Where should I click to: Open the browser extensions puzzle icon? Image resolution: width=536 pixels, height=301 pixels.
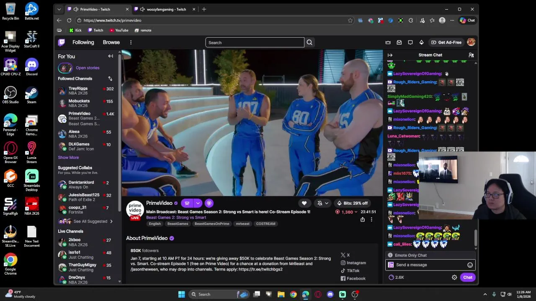[411, 20]
